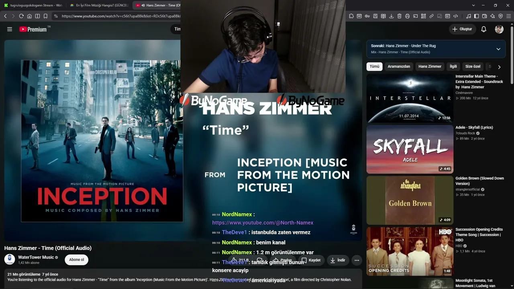Select the Aramanızdan filter chip
This screenshot has height=289, width=514.
[399, 67]
